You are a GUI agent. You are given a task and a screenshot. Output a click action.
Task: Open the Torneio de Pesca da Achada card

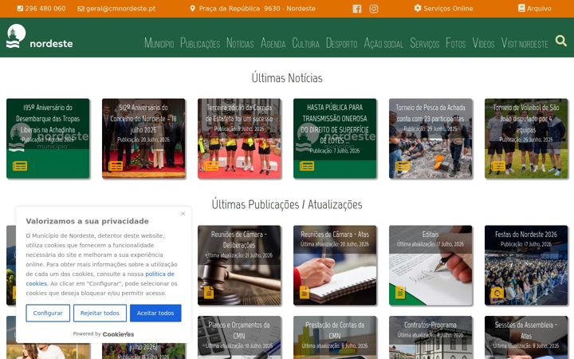(x=431, y=139)
